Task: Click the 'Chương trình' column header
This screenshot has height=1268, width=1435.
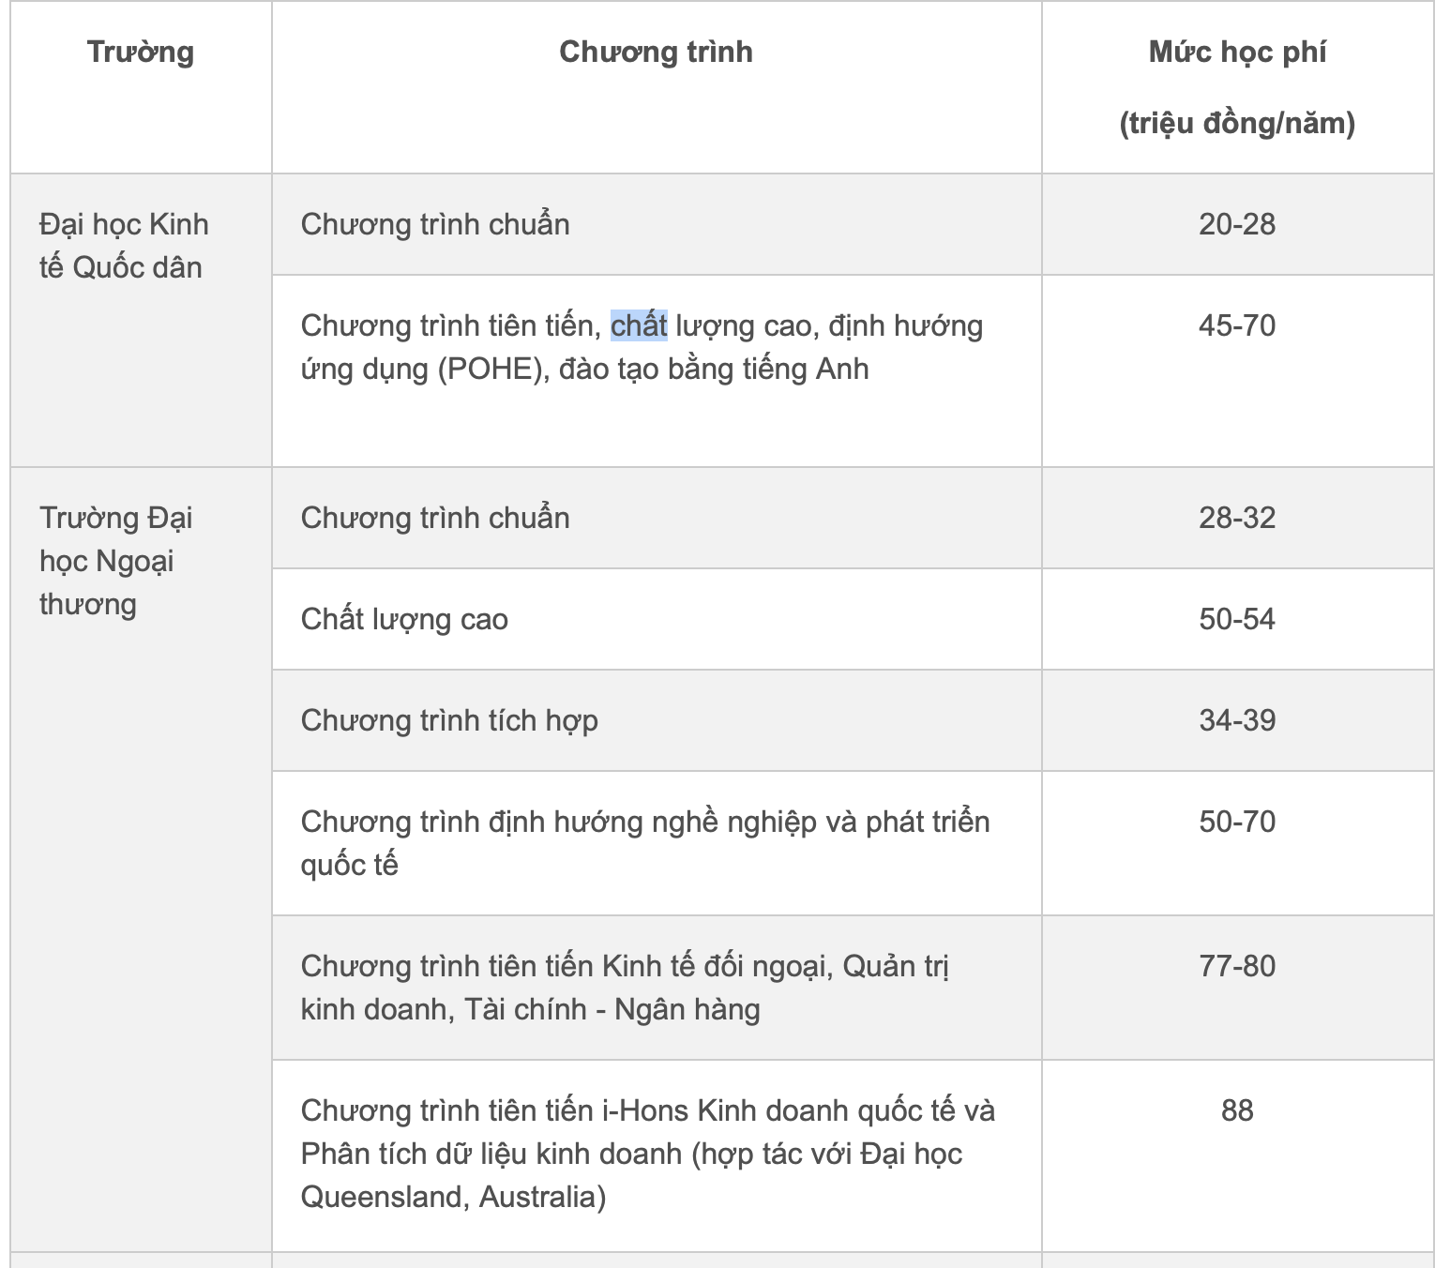Action: click(656, 52)
